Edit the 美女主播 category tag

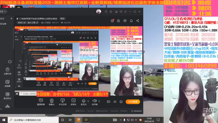coord(28,23)
